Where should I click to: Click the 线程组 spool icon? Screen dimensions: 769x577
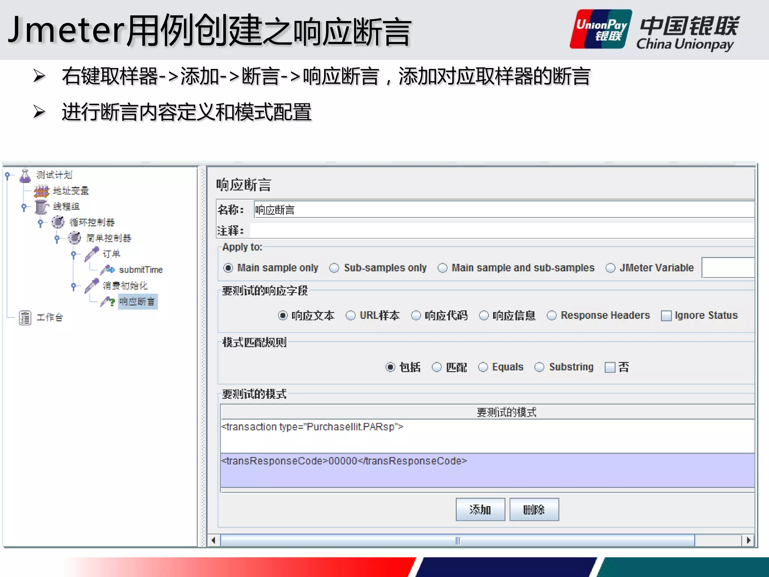coord(41,207)
